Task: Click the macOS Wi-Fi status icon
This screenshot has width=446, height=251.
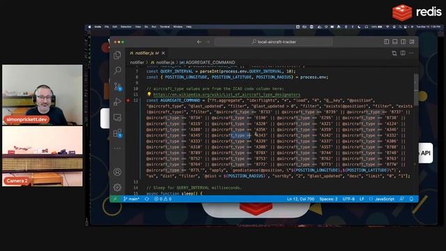Action: [387, 26]
